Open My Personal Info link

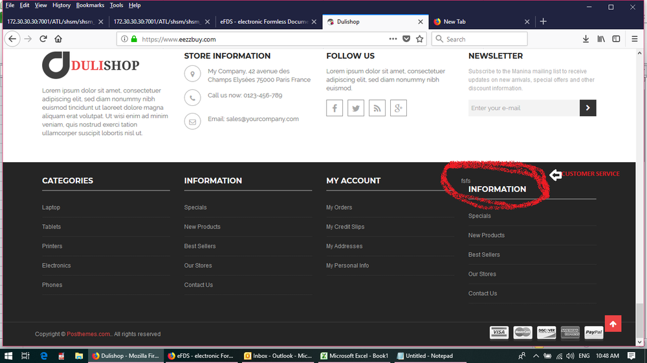tap(347, 265)
